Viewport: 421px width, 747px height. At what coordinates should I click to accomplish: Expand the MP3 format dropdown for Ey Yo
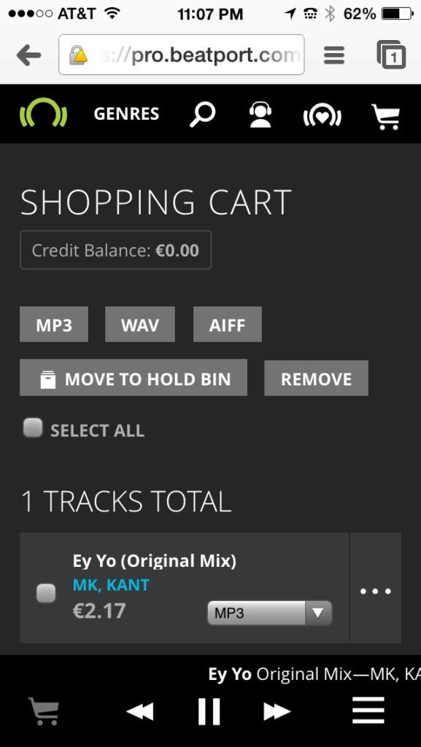click(269, 613)
